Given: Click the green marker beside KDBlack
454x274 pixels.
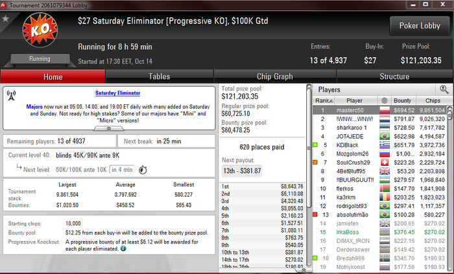Looking at the screenshot, I should coord(315,145).
